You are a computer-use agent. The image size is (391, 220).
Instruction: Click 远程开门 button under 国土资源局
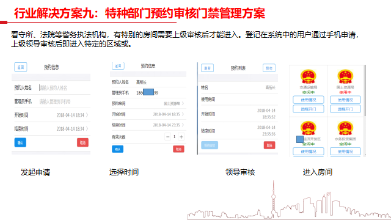(x=345, y=109)
